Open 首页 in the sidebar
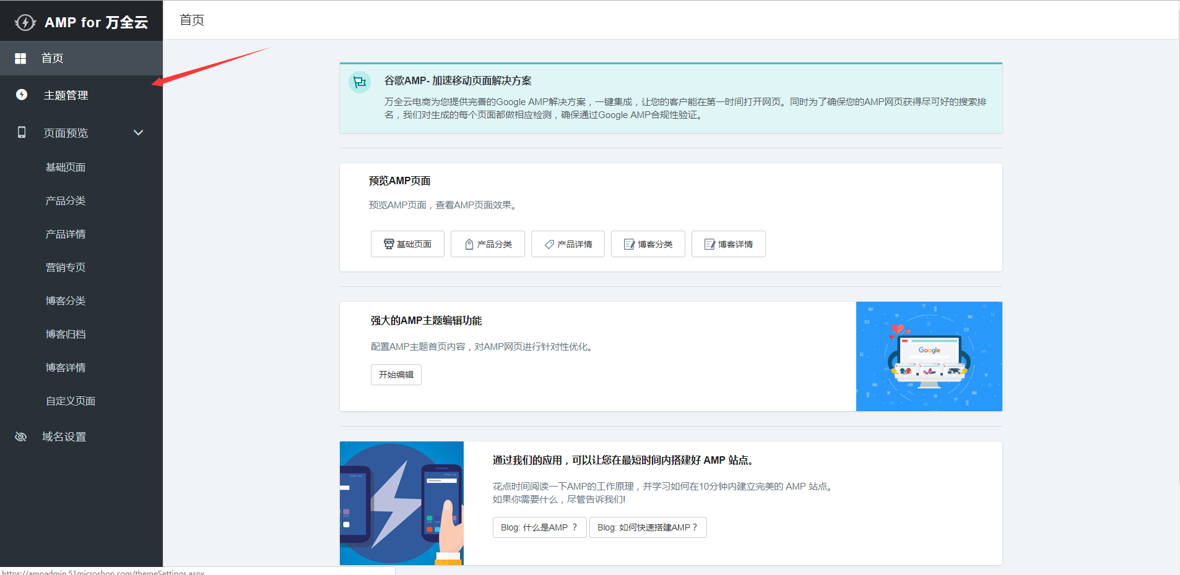 [x=81, y=58]
